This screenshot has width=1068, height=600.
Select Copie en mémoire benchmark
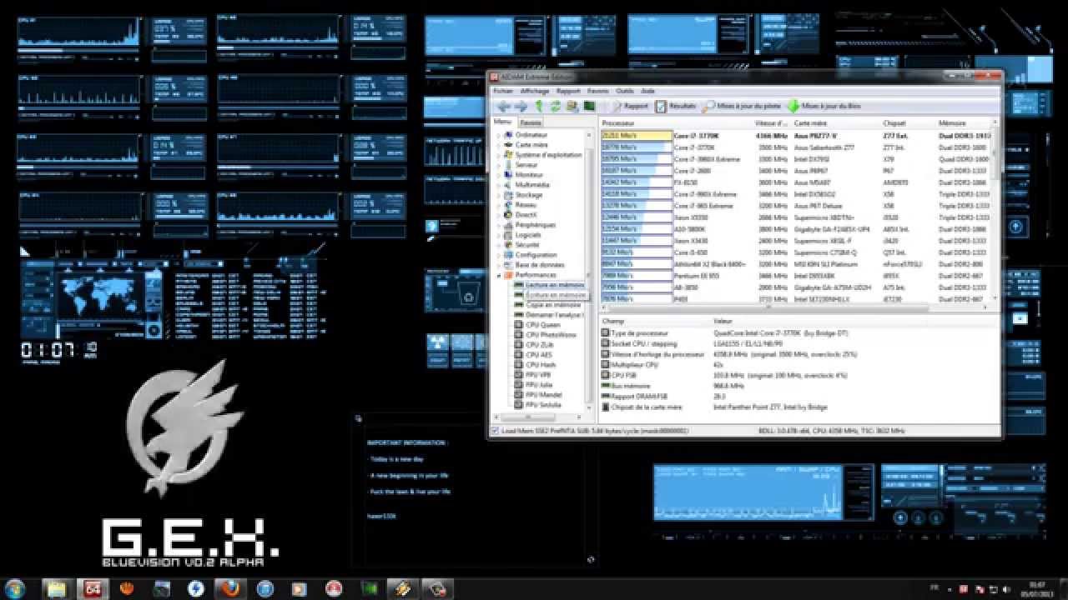(x=553, y=305)
